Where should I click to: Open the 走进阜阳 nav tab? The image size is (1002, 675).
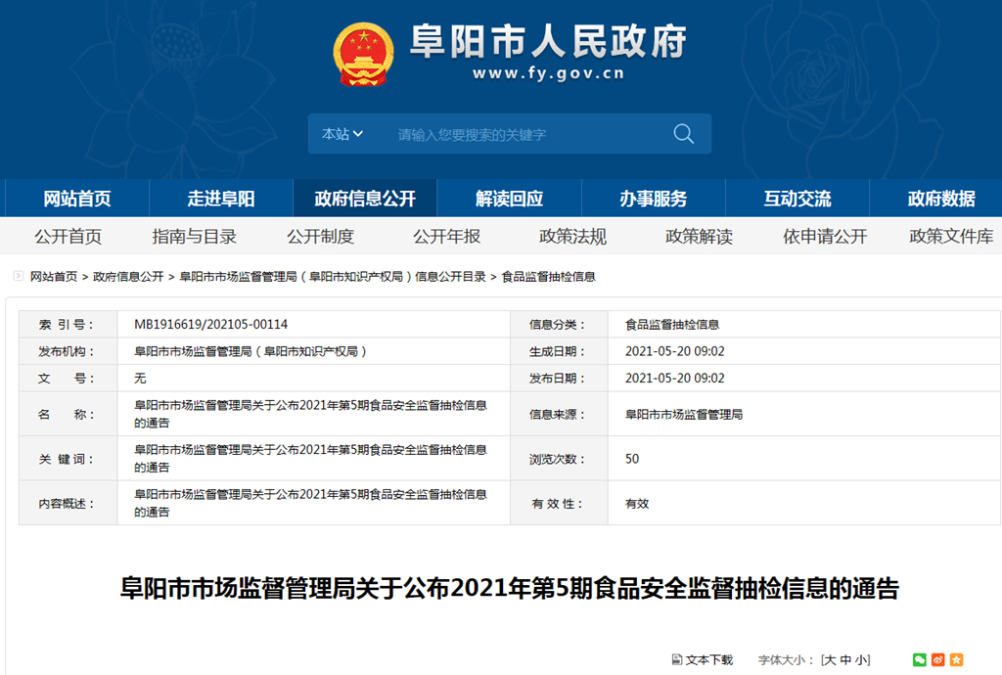[221, 199]
